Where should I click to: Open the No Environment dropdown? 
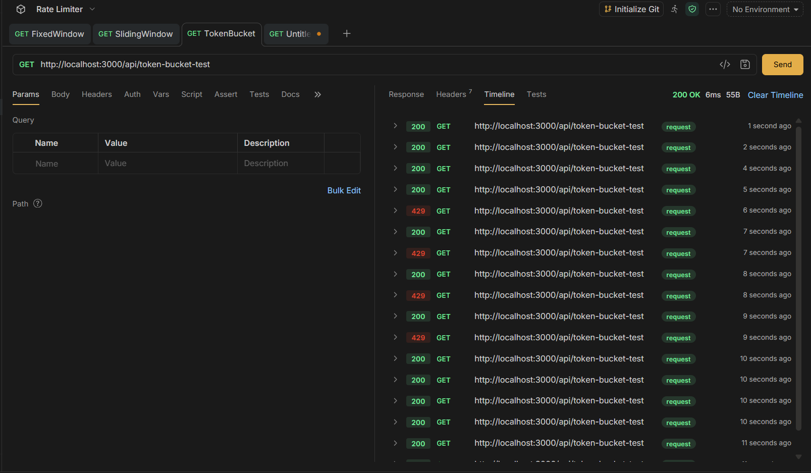pos(765,9)
